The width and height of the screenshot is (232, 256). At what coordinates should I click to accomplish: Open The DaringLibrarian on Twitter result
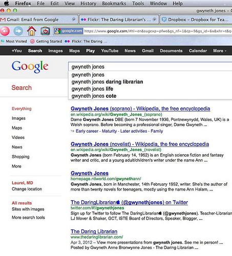click(129, 202)
